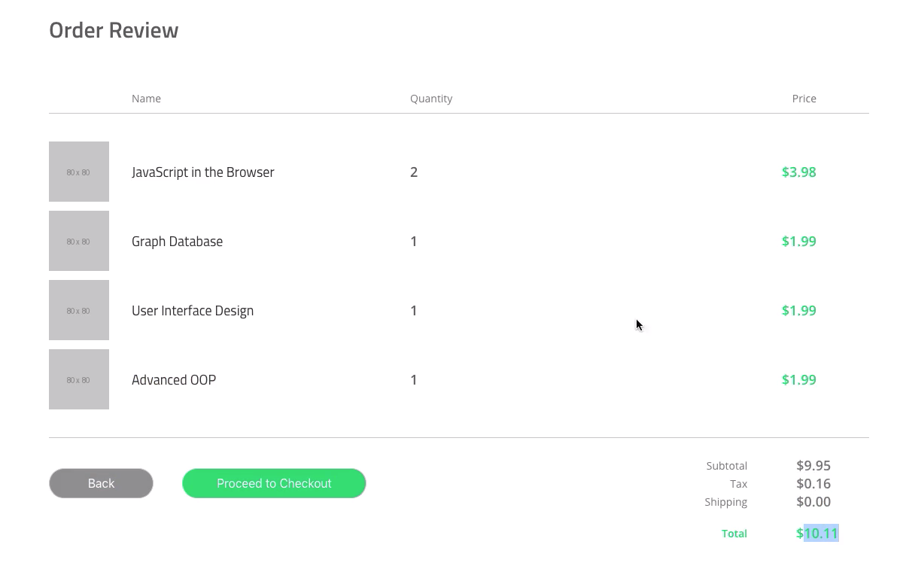Select the Graph Database thumbnail image
903x575 pixels.
[x=79, y=241]
